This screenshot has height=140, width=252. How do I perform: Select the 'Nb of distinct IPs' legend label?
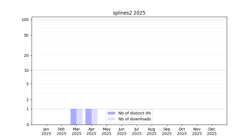click(134, 113)
